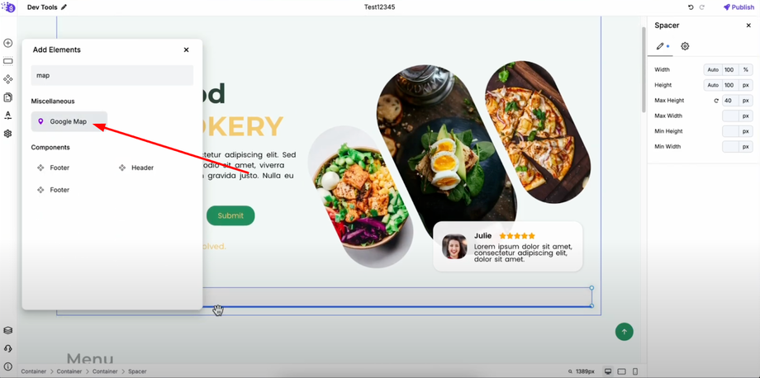
Task: Edit the Dev Tools project name pencil
Action: pos(64,7)
